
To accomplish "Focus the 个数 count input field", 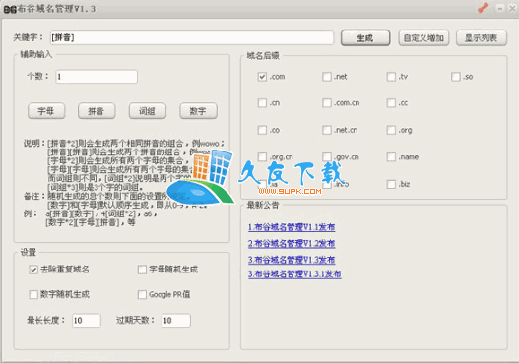I will click(x=97, y=77).
